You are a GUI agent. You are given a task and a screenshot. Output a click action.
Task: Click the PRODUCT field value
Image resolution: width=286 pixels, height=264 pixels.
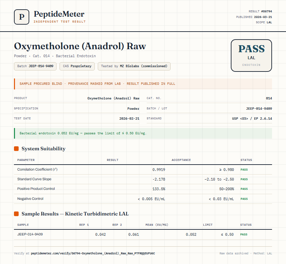pyautogui.click(x=113, y=98)
